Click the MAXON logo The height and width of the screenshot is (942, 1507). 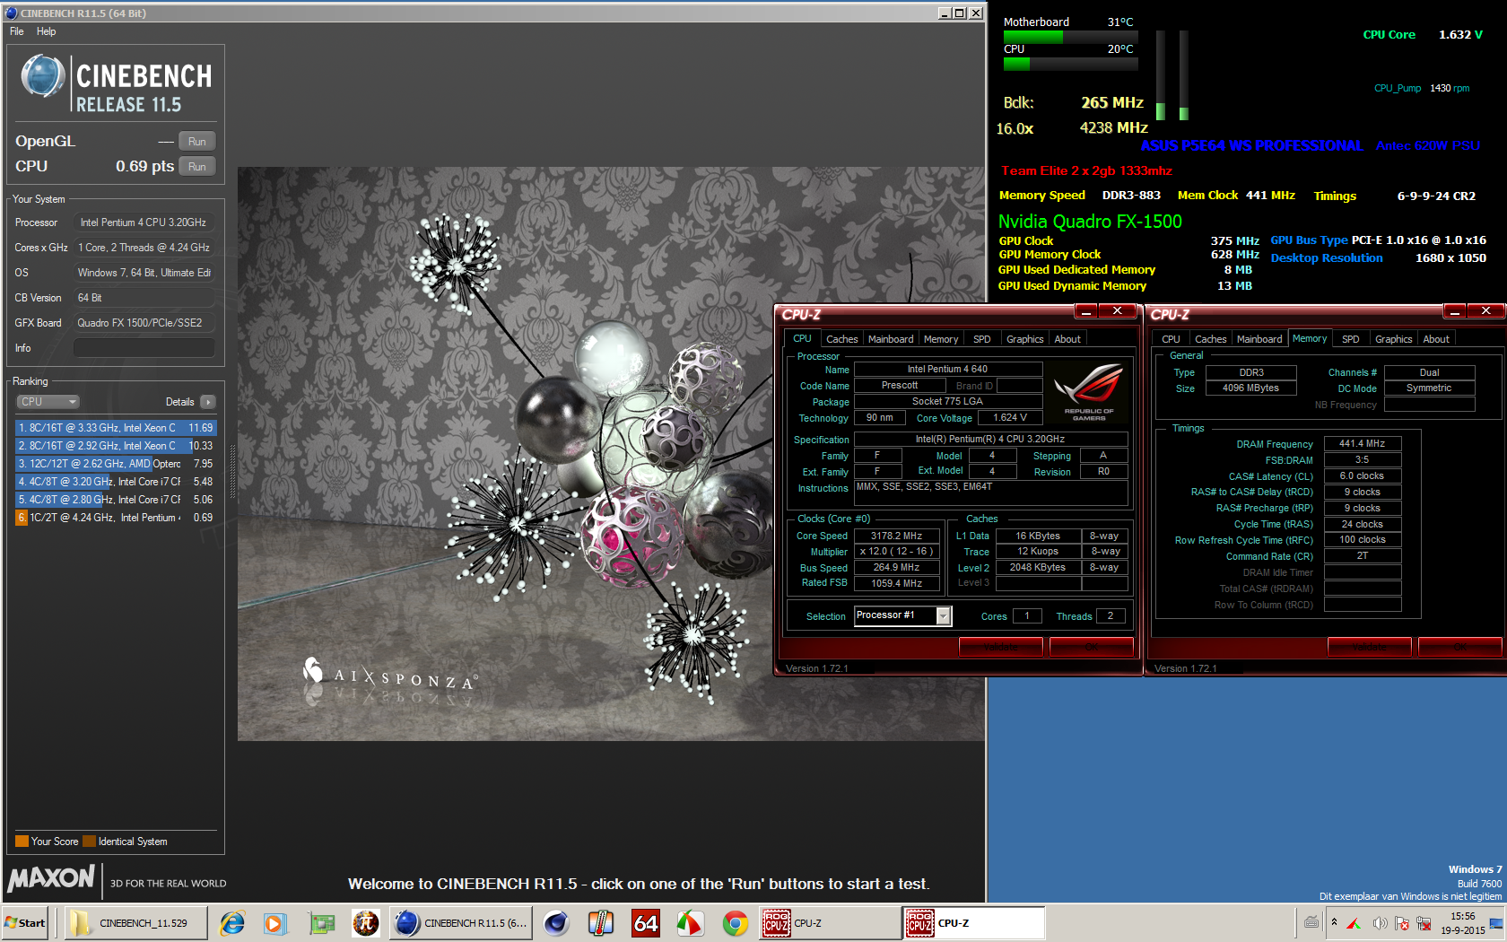click(x=51, y=878)
